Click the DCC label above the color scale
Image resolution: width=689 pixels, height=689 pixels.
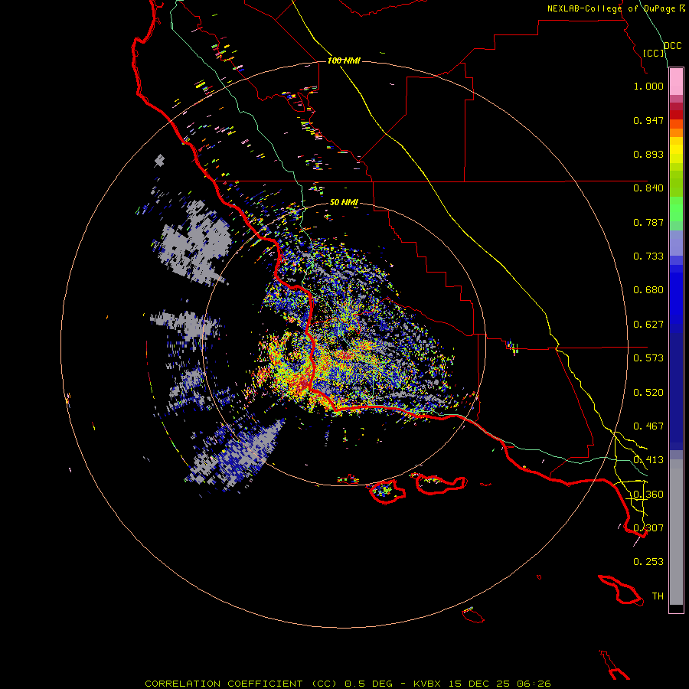[672, 46]
